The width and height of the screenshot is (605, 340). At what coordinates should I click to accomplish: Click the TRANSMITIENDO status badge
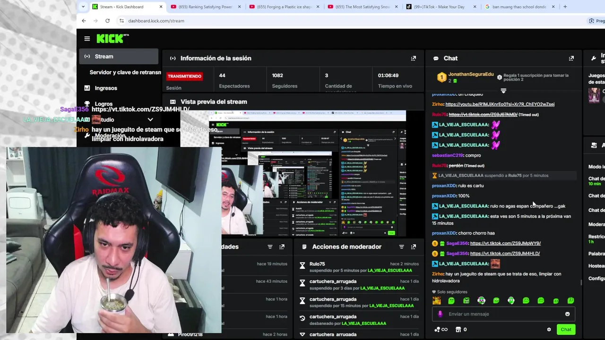(184, 76)
